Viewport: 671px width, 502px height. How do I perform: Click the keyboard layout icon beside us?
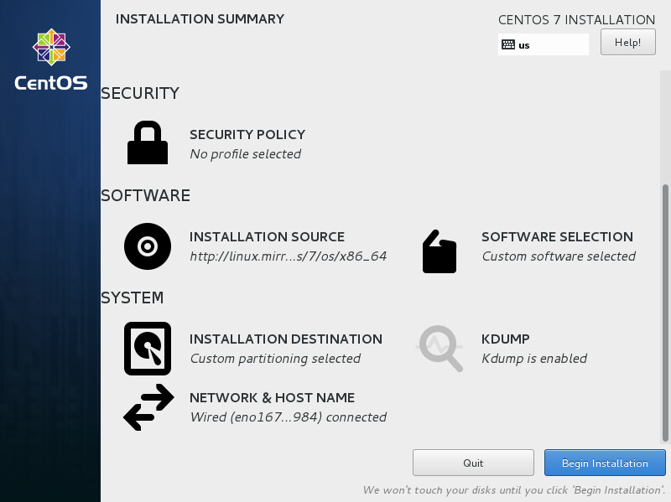coord(508,44)
